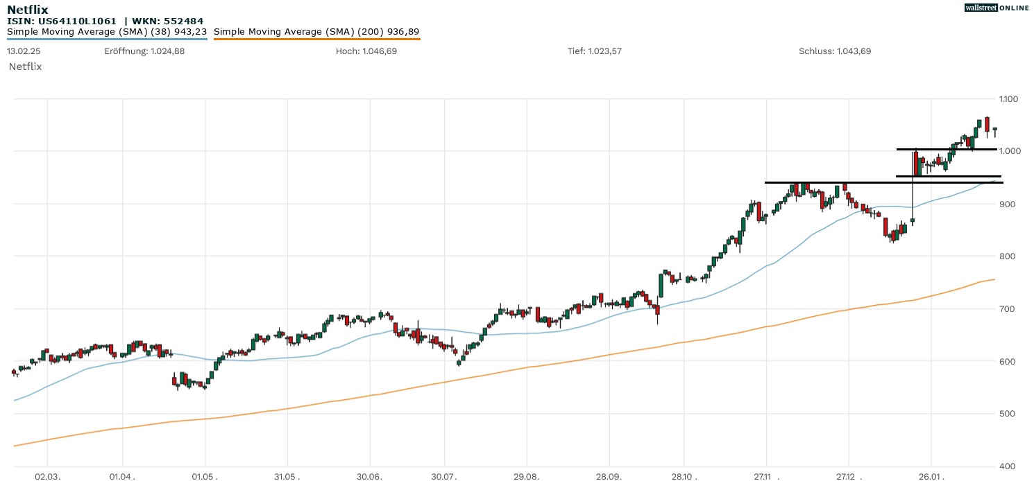This screenshot has height=481, width=1034.
Task: Click the Netflix series label above the chart
Action: click(x=25, y=67)
